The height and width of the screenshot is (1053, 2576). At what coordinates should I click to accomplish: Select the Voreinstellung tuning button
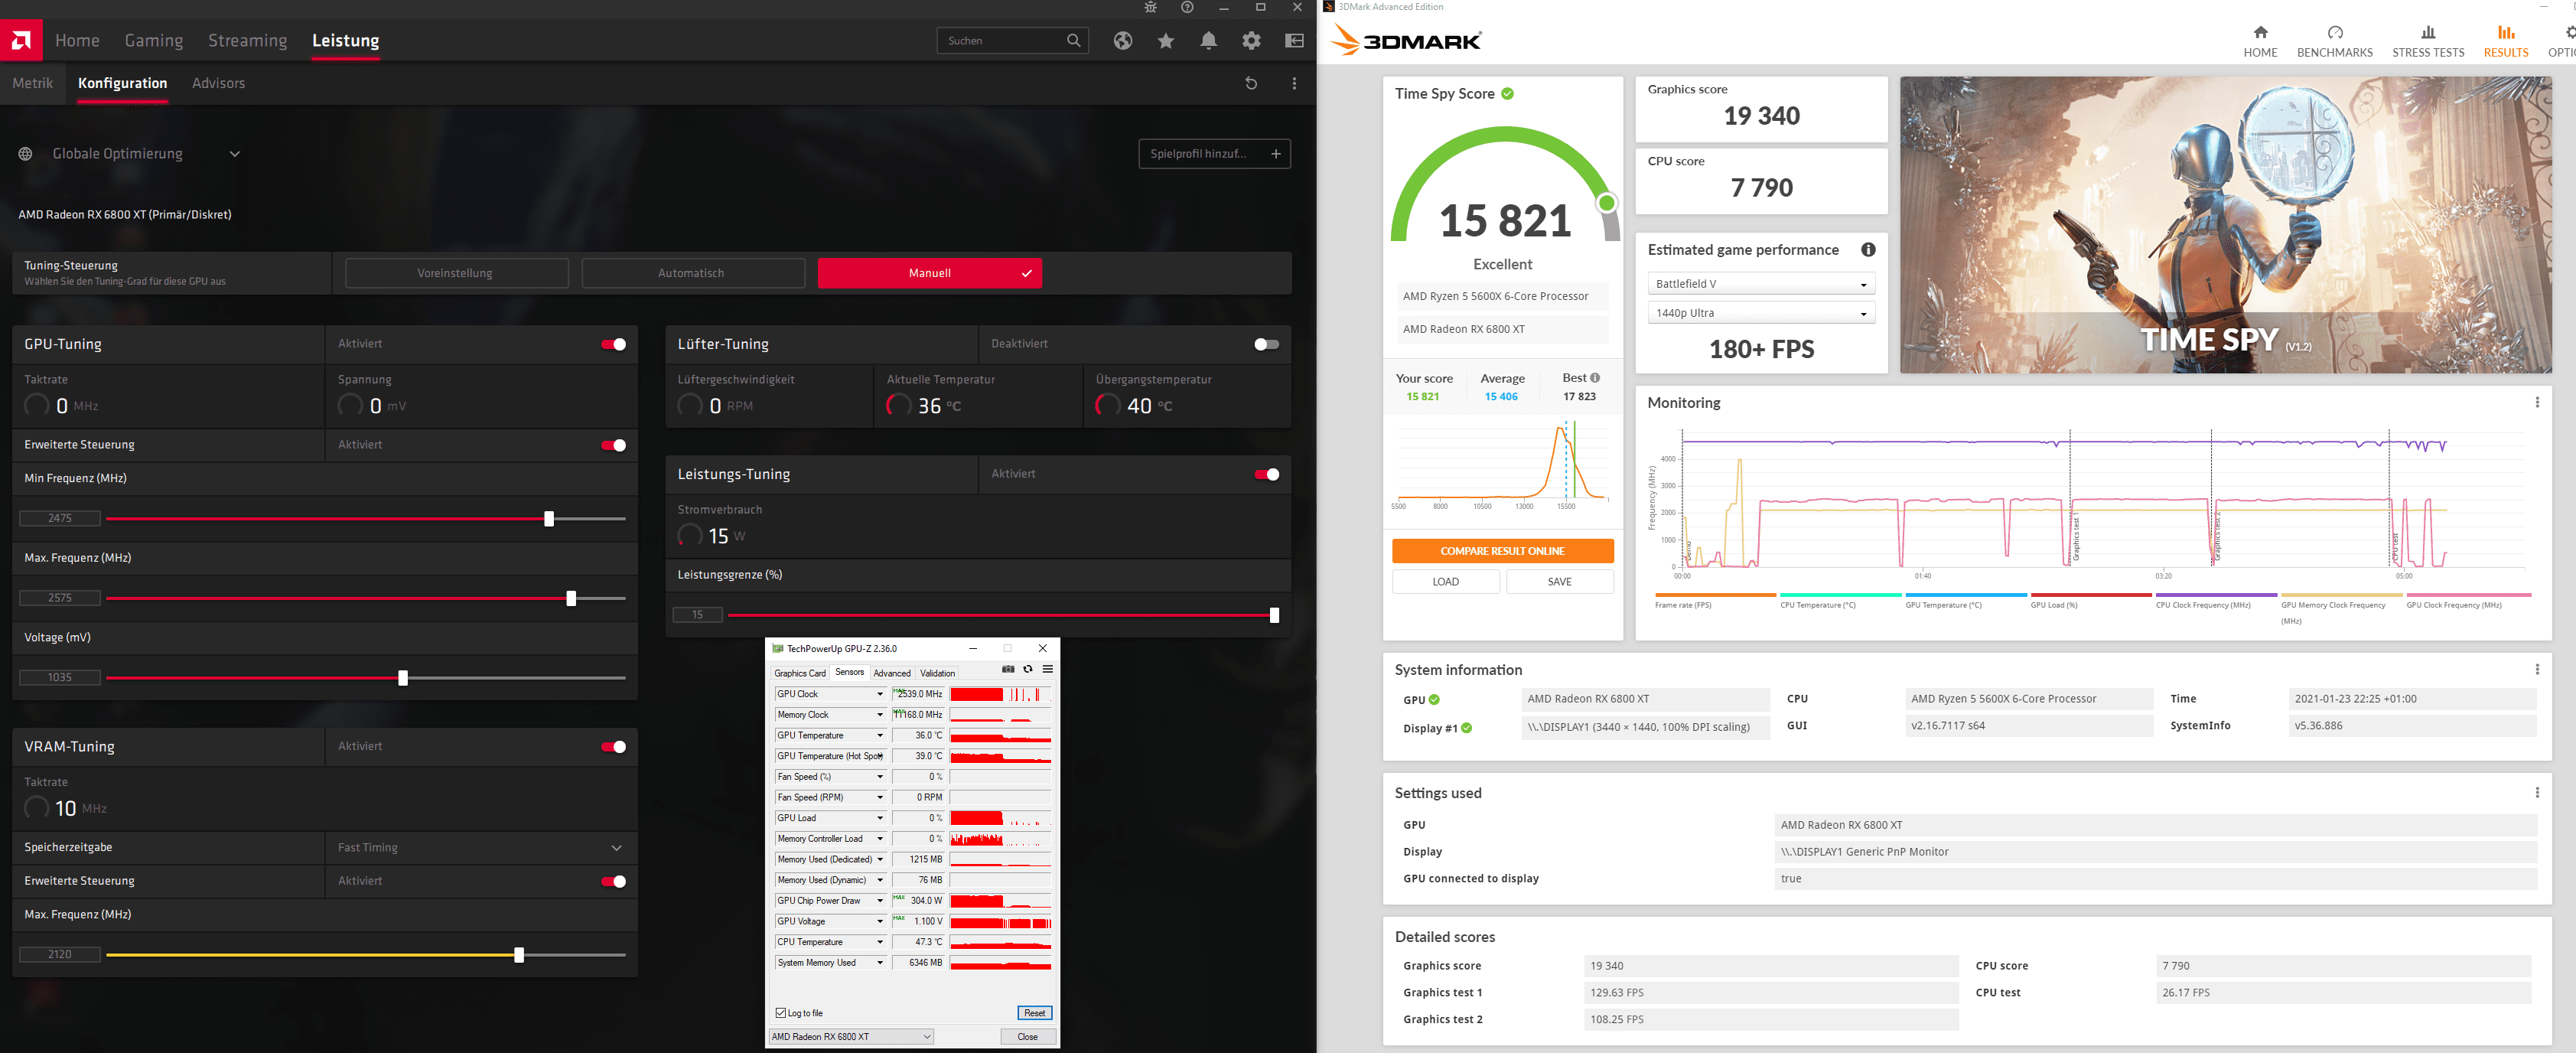pyautogui.click(x=456, y=273)
